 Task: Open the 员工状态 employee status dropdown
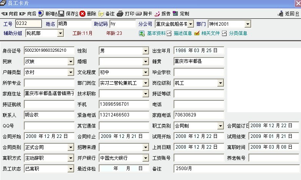pyautogui.click(x=71, y=169)
